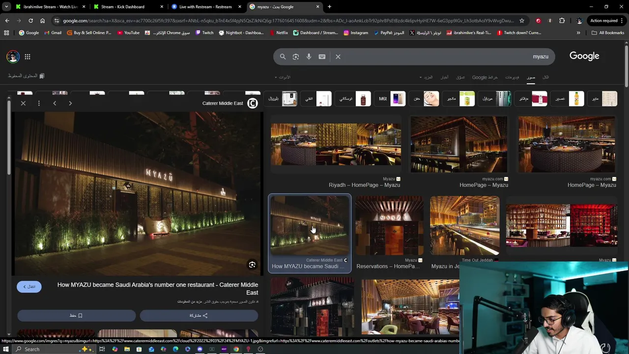The width and height of the screenshot is (629, 354).
Task: Open the tab search dropdown arrow
Action: pos(6,7)
